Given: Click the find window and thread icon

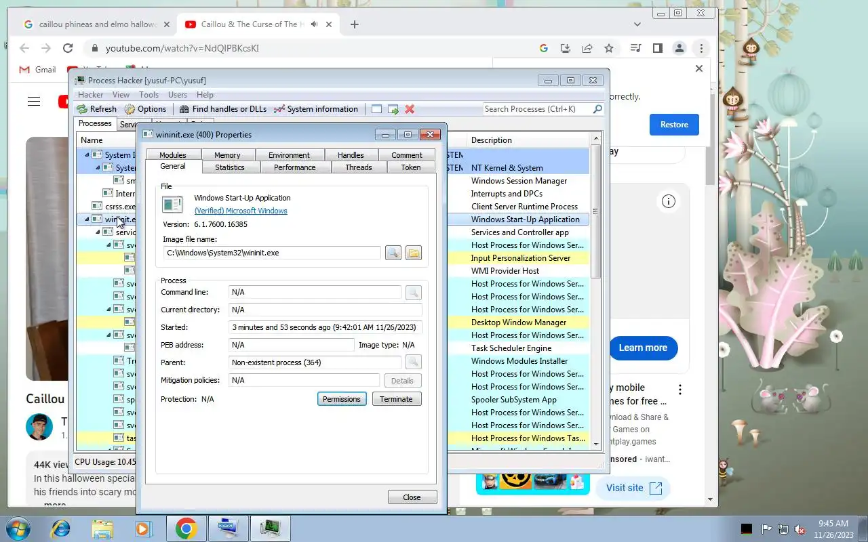Looking at the screenshot, I should pos(393,109).
